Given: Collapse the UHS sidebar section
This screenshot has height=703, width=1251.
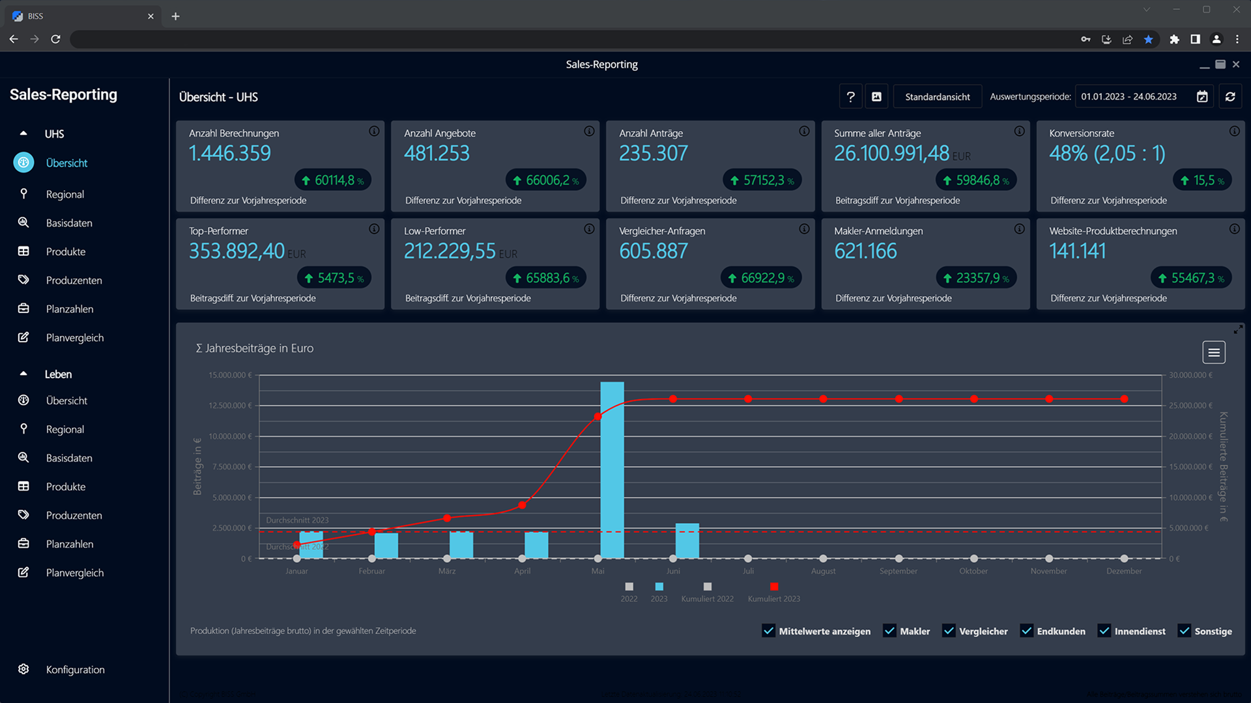Looking at the screenshot, I should (23, 133).
